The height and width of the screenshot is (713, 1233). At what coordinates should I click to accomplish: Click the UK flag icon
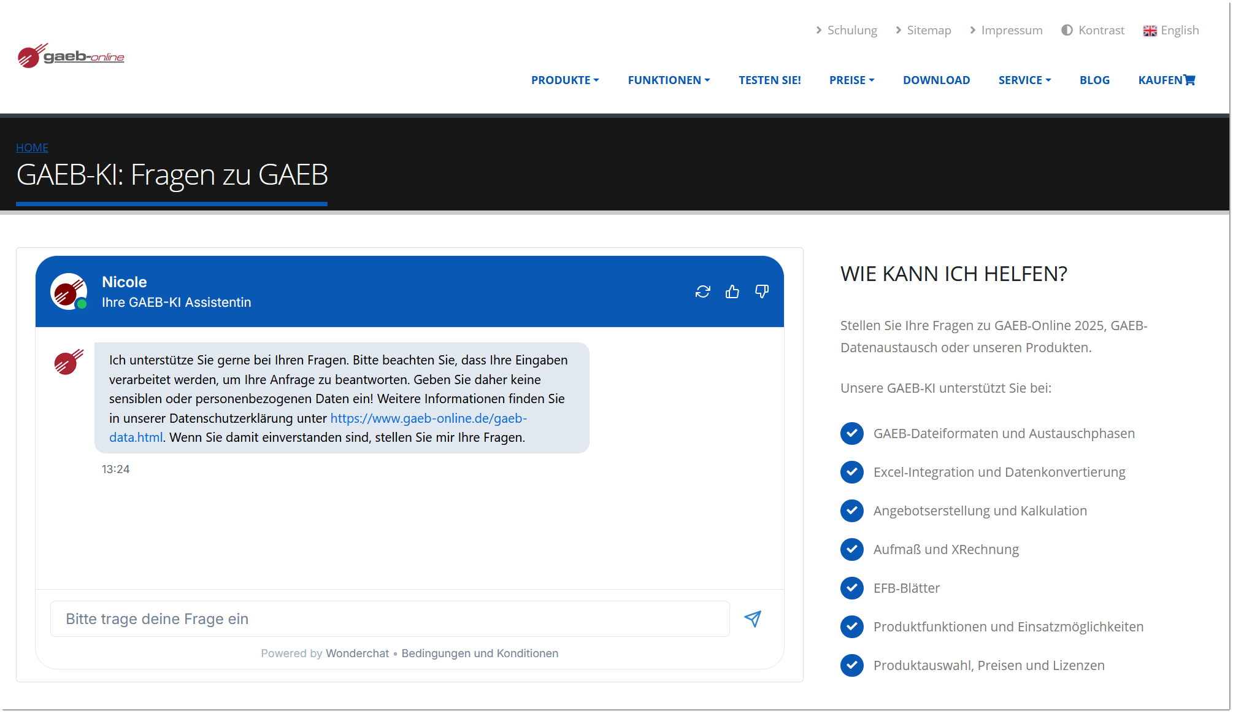(1150, 31)
